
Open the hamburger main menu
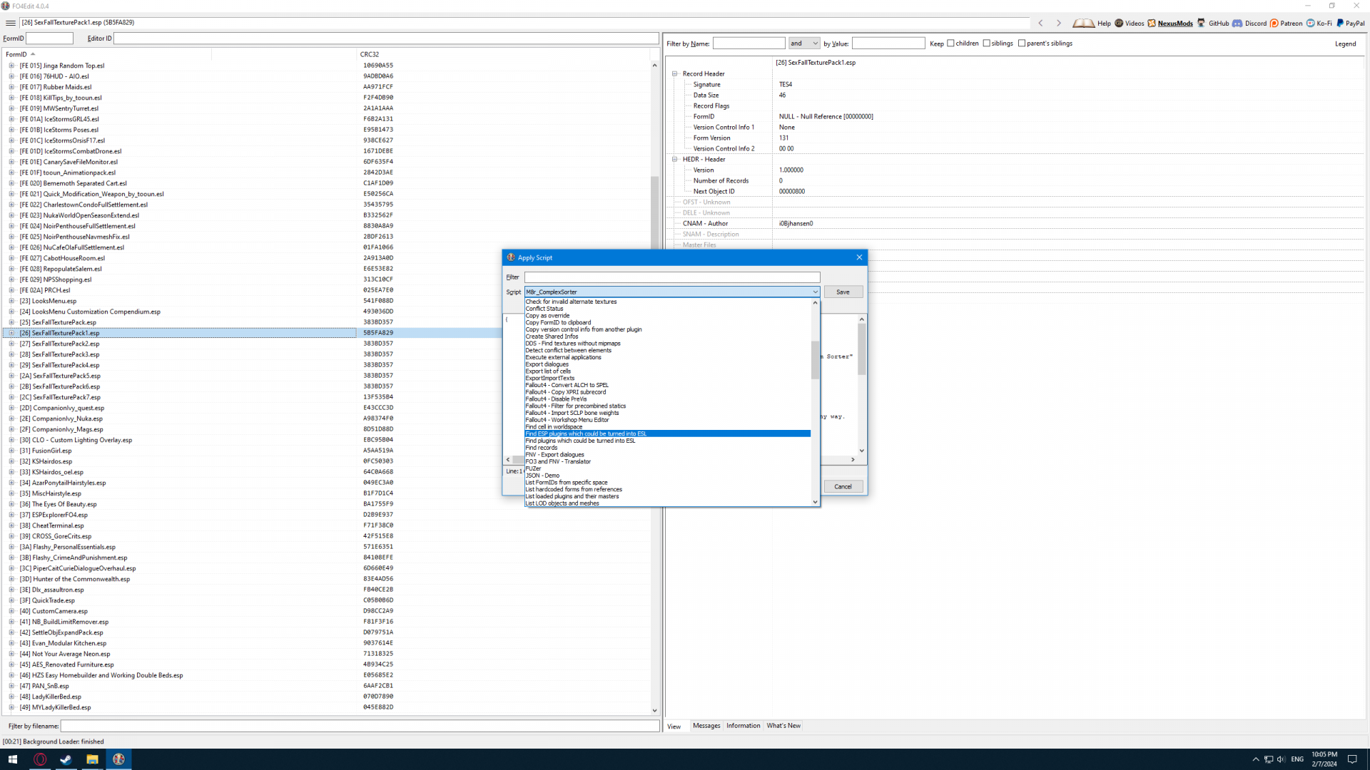point(11,23)
